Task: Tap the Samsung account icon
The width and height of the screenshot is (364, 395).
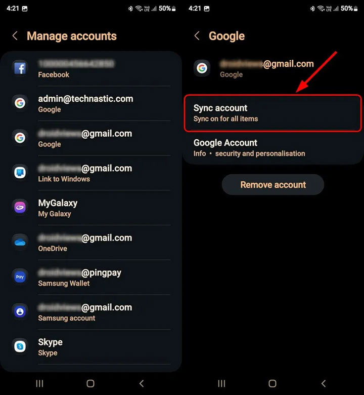Action: coord(20,312)
